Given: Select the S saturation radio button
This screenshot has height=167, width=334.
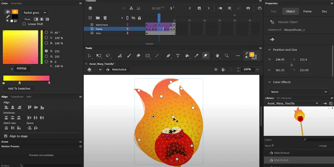Looking at the screenshot, I should click(46, 38).
